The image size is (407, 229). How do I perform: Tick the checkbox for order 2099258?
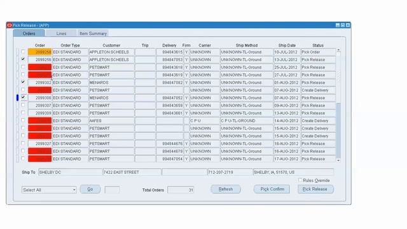pyautogui.click(x=23, y=52)
